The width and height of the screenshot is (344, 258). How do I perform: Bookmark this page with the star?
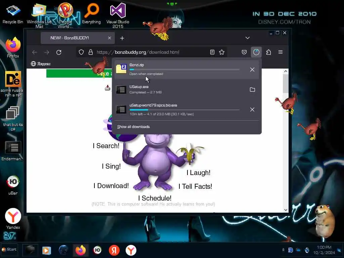click(222, 52)
